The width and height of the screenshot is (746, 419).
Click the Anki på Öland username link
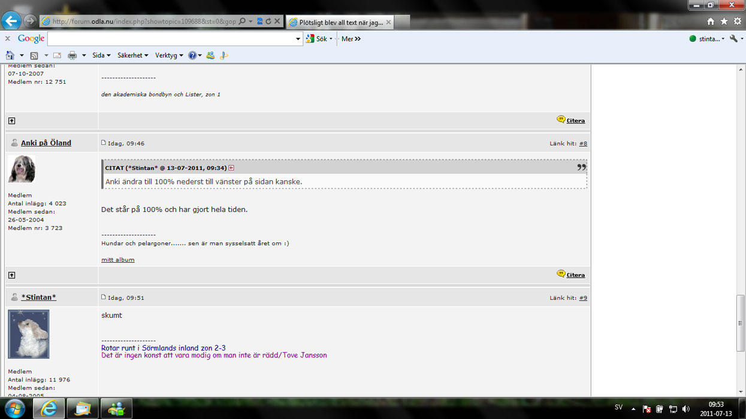pyautogui.click(x=46, y=143)
